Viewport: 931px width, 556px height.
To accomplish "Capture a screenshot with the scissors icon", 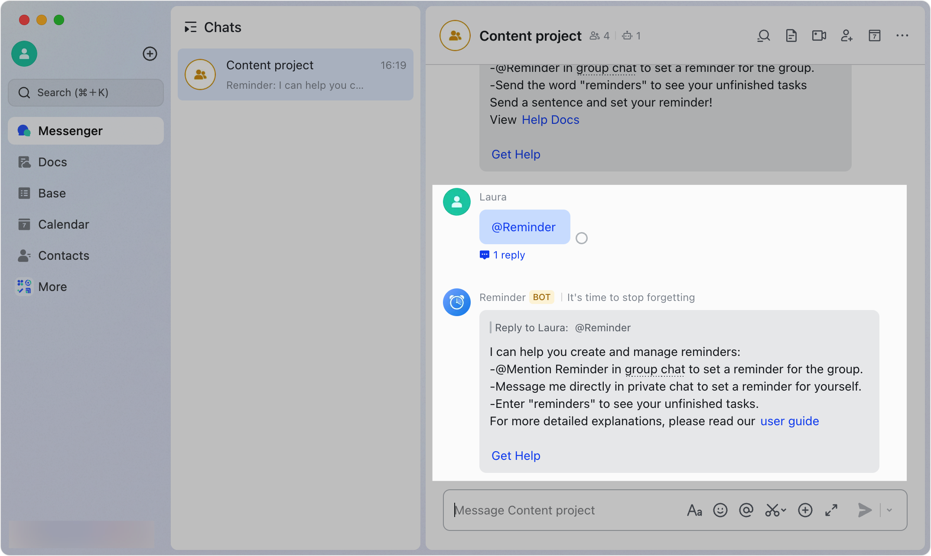I will point(771,510).
